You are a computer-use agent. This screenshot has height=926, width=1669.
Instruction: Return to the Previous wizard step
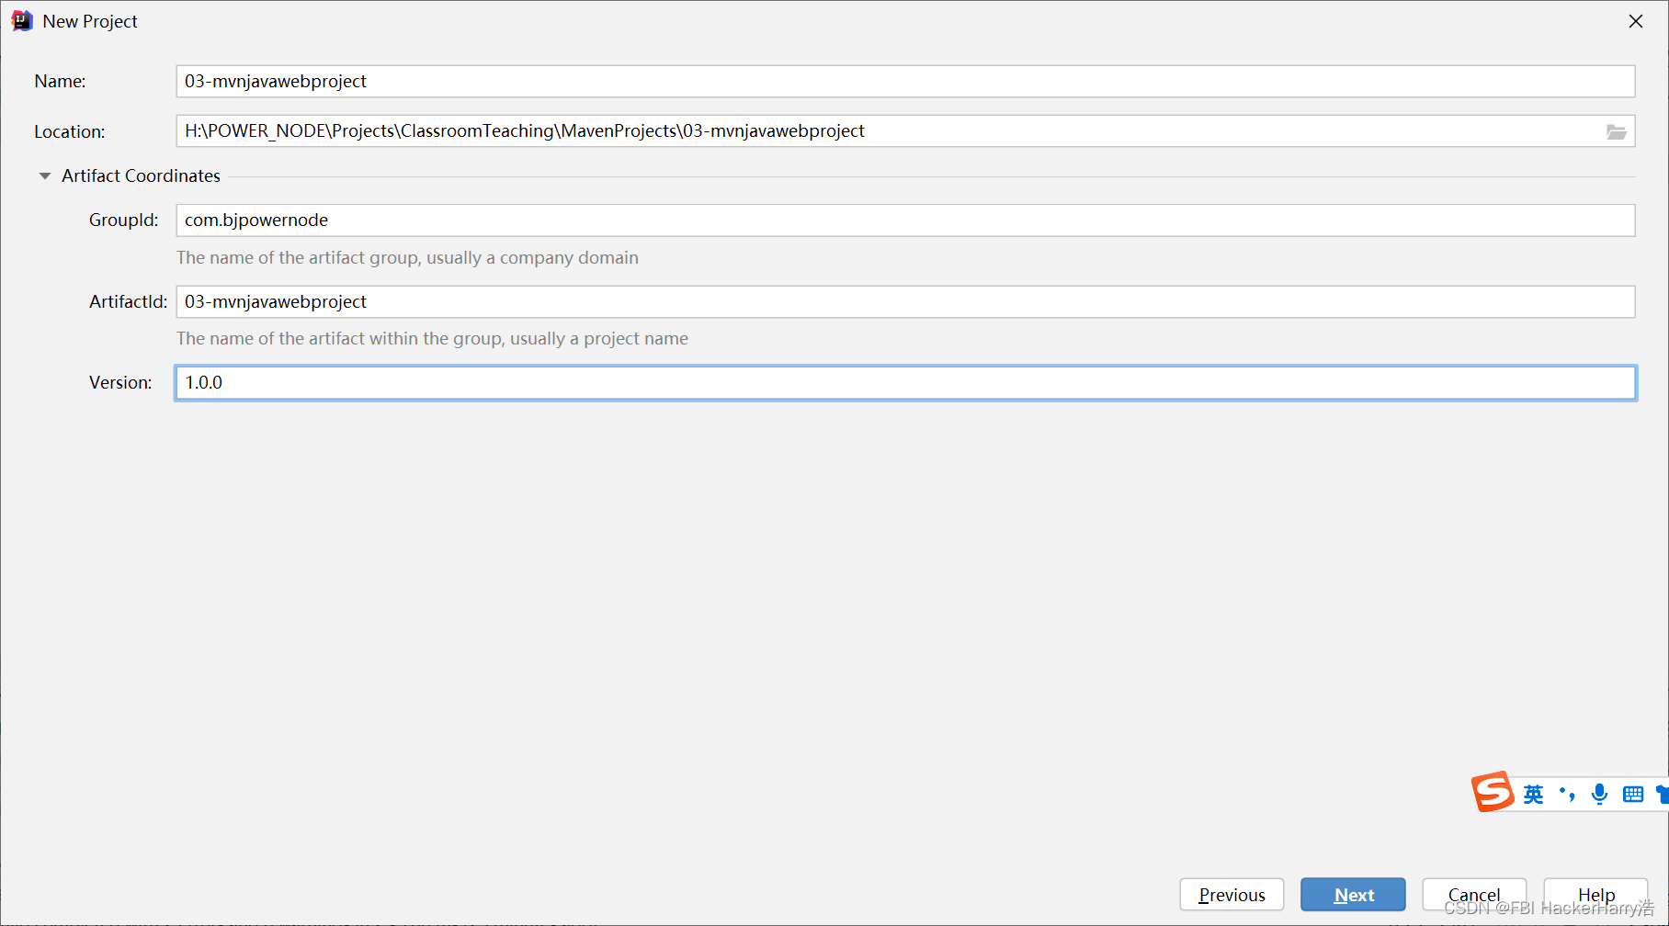(1232, 895)
